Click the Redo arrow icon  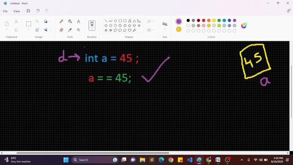click(x=47, y=11)
